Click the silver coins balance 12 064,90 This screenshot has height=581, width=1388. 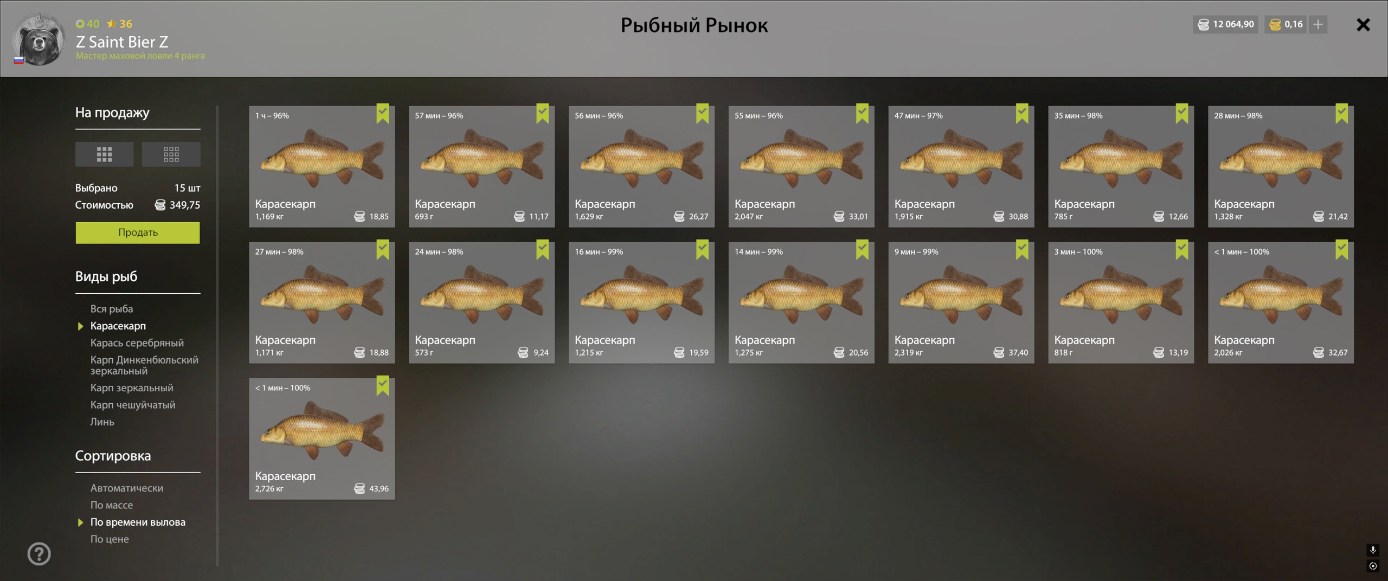click(1225, 24)
